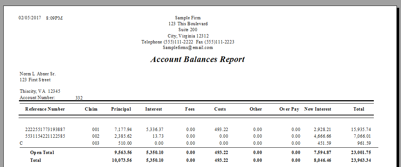Click the Over Pay column header
Screen dimensions: 401x167
[x=289, y=109]
